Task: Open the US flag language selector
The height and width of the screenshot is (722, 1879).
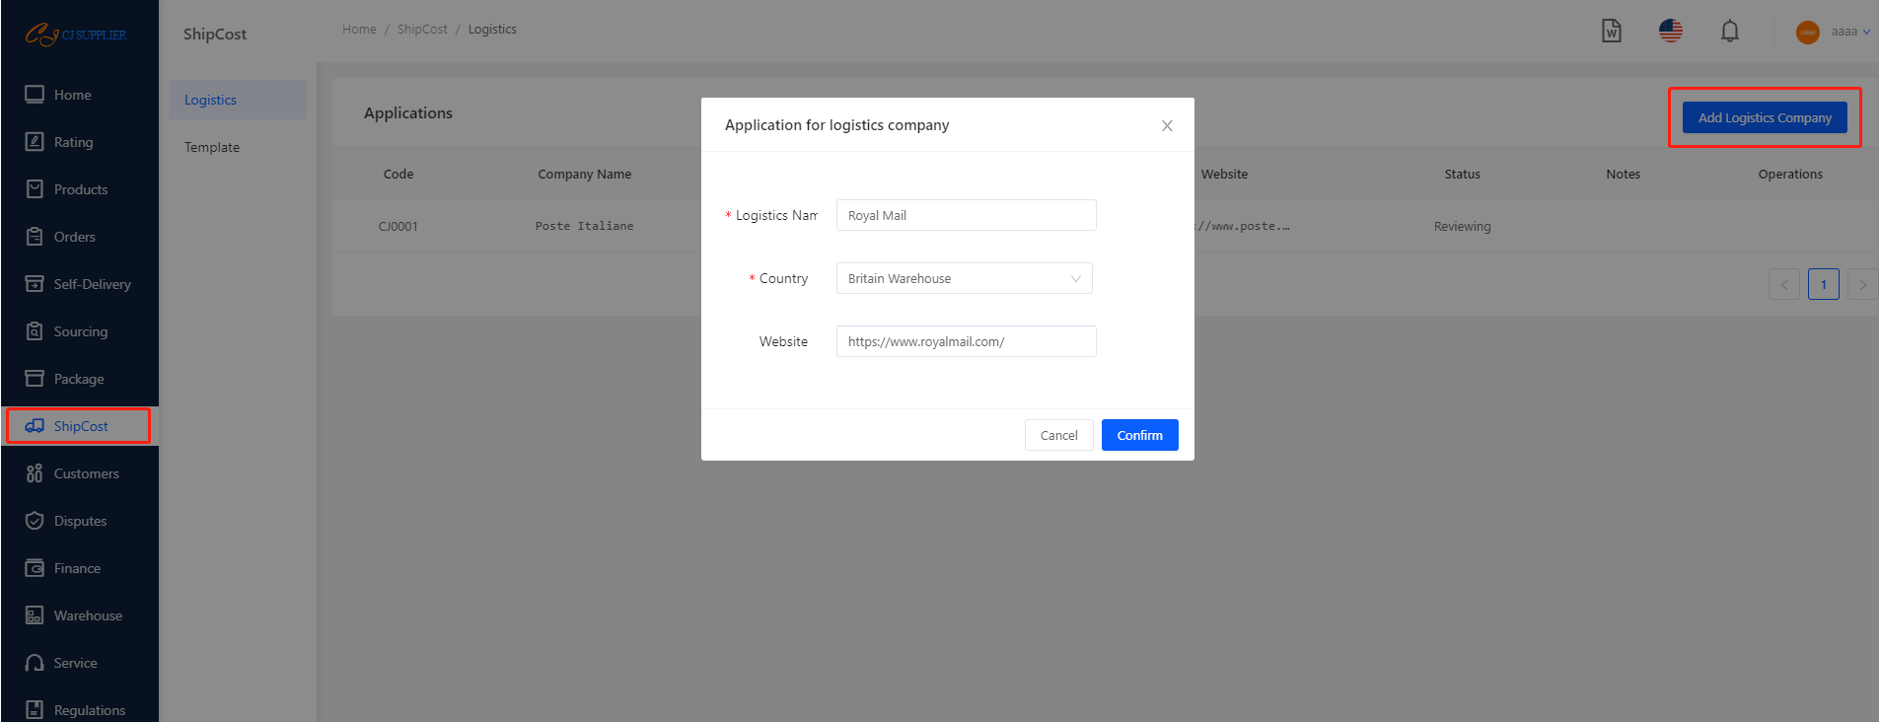Action: point(1670,32)
